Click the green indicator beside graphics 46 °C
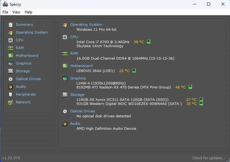 point(190,87)
